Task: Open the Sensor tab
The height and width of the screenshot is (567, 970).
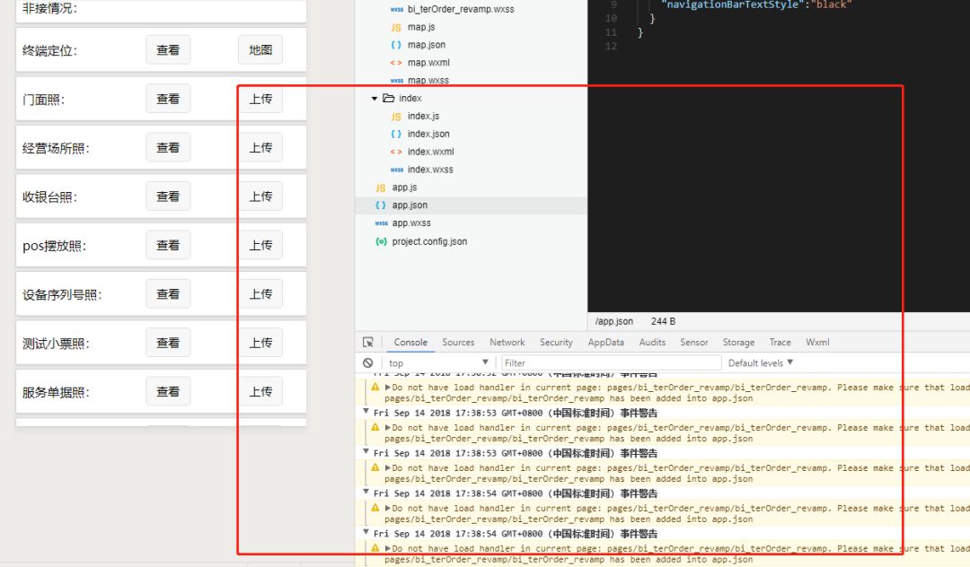Action: (x=693, y=342)
